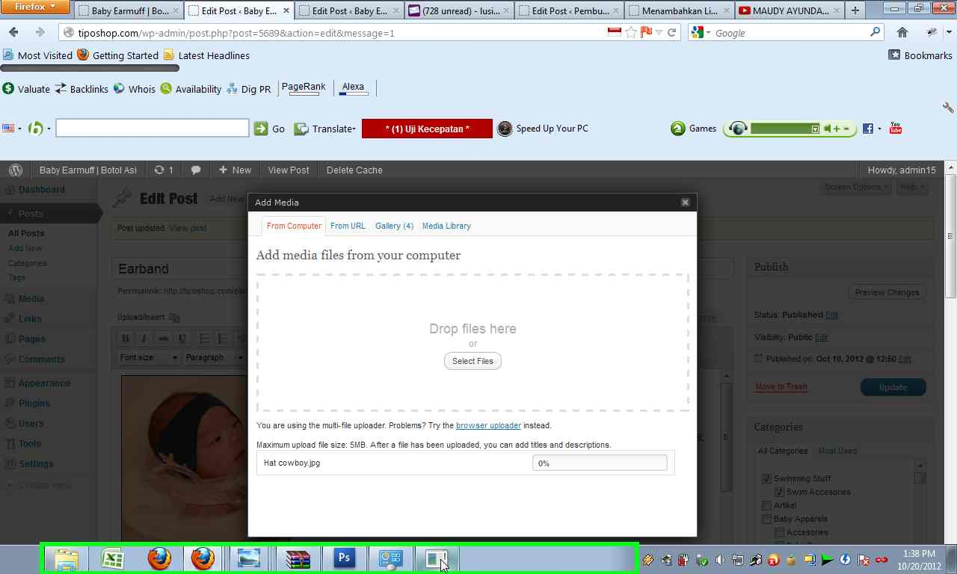The width and height of the screenshot is (957, 574).
Task: Open the YouTube toolbar icon
Action: pos(896,129)
